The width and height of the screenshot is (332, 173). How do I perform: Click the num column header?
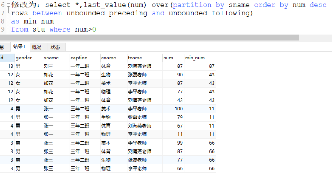(173, 58)
